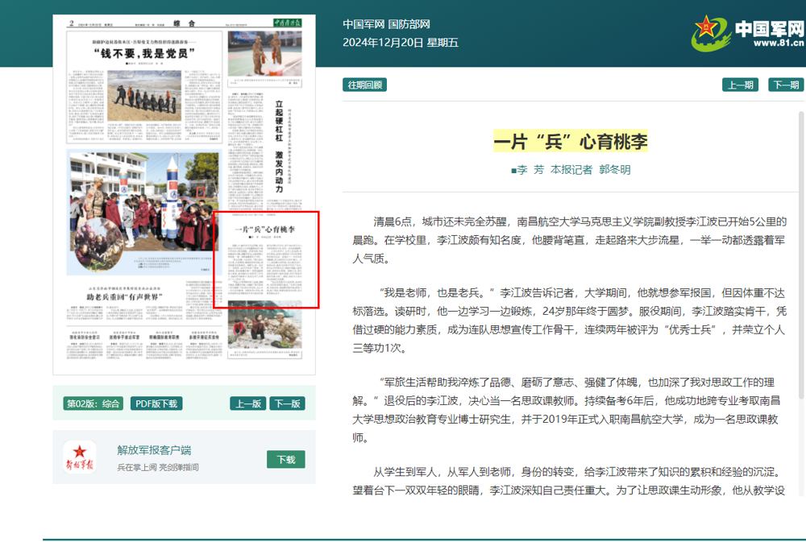Switch to previous page with 上一版
Image resolution: width=806 pixels, height=542 pixels.
coord(247,403)
